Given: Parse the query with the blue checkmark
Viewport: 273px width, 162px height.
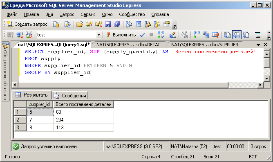Looking at the screenshot, I should point(142,35).
